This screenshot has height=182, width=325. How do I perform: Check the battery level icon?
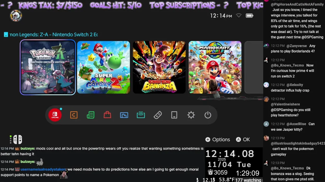point(249,16)
